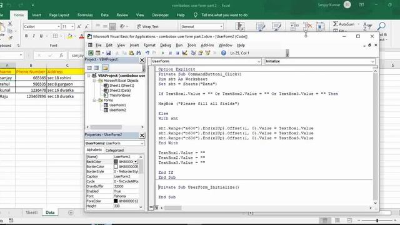The height and width of the screenshot is (225, 400).
Task: Toggle Bold formatting in Excel
Action: (x=26, y=36)
